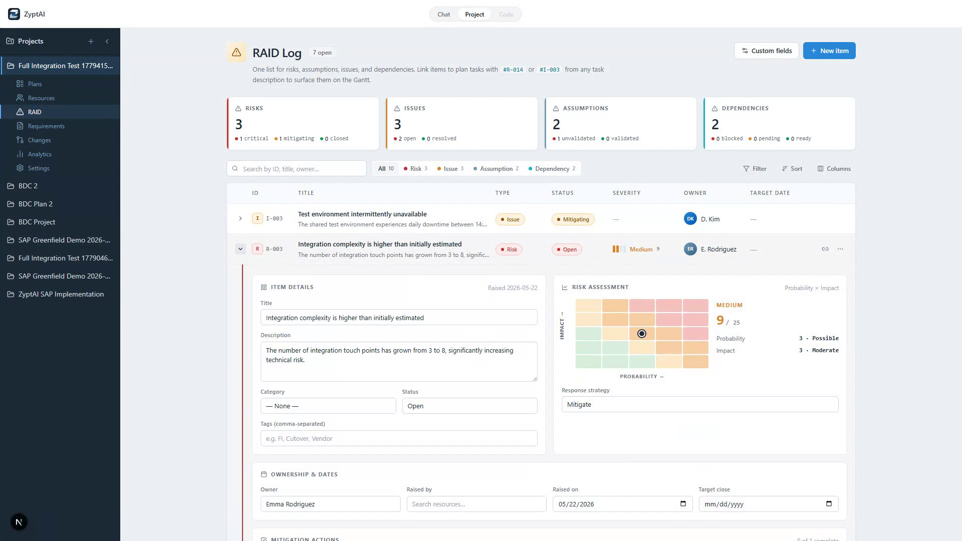Edit the Description text area
The height and width of the screenshot is (541, 962).
[399, 362]
